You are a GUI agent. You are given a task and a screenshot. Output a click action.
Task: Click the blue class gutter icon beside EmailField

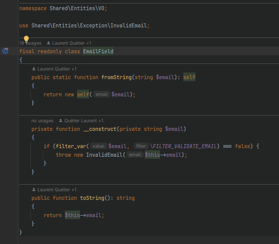[6, 51]
